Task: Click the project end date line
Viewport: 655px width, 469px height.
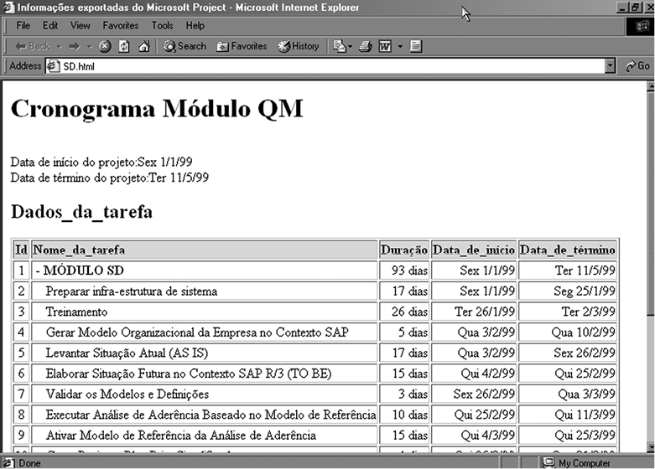Action: click(109, 178)
